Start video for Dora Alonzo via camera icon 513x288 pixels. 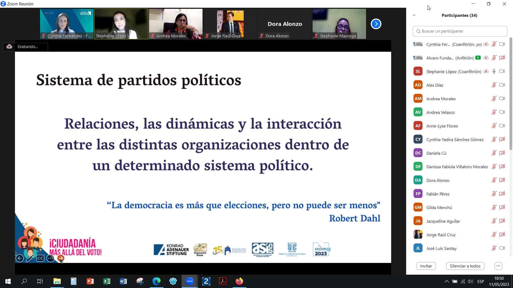point(502,180)
